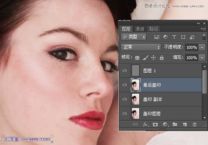The image size is (208, 145).
Task: Toggle the layer filtering on/off switch
Action: point(204,37)
